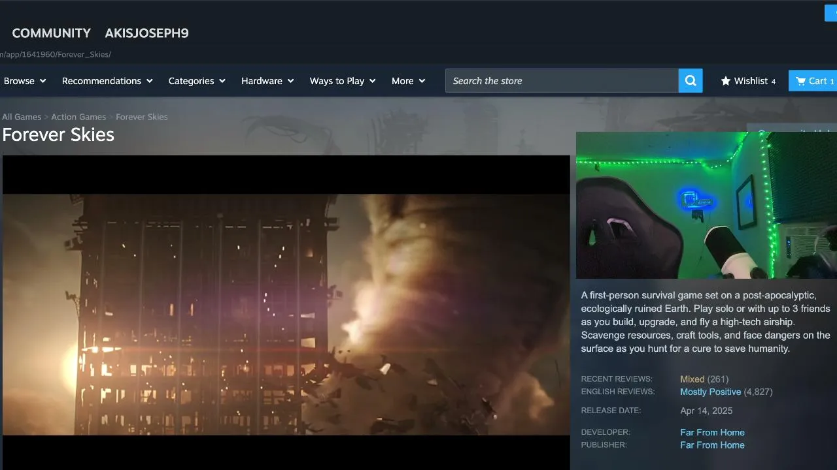Click the magnifier search button
This screenshot has width=837, height=470.
click(691, 81)
